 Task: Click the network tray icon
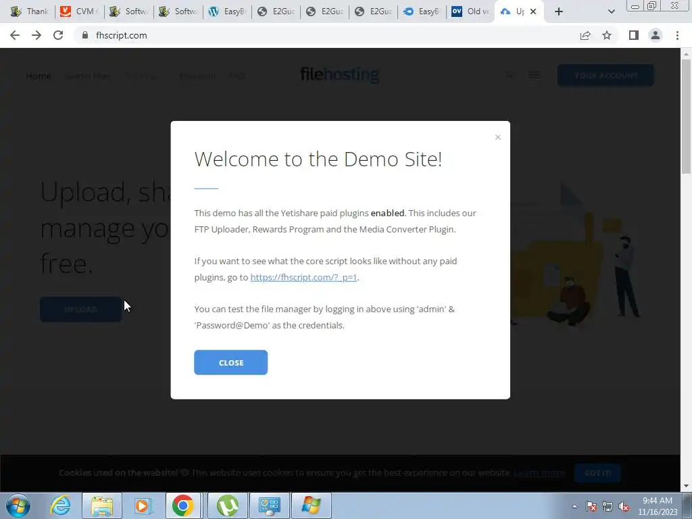coord(608,506)
